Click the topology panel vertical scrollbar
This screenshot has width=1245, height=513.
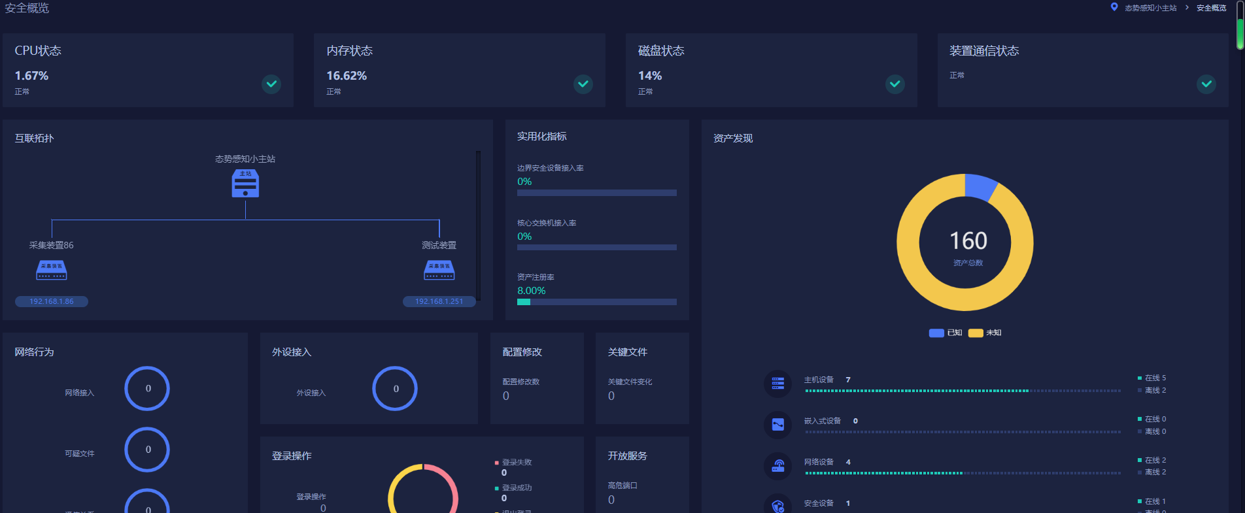[x=478, y=225]
